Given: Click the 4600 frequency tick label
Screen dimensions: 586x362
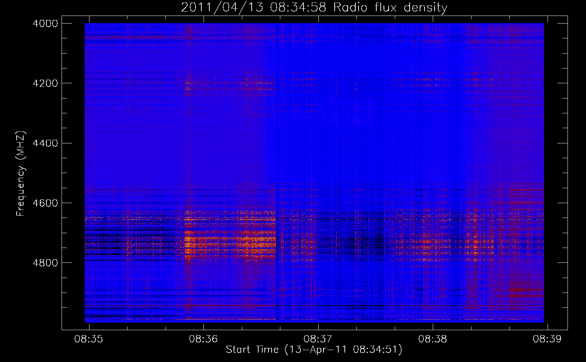Looking at the screenshot, I should point(45,203).
